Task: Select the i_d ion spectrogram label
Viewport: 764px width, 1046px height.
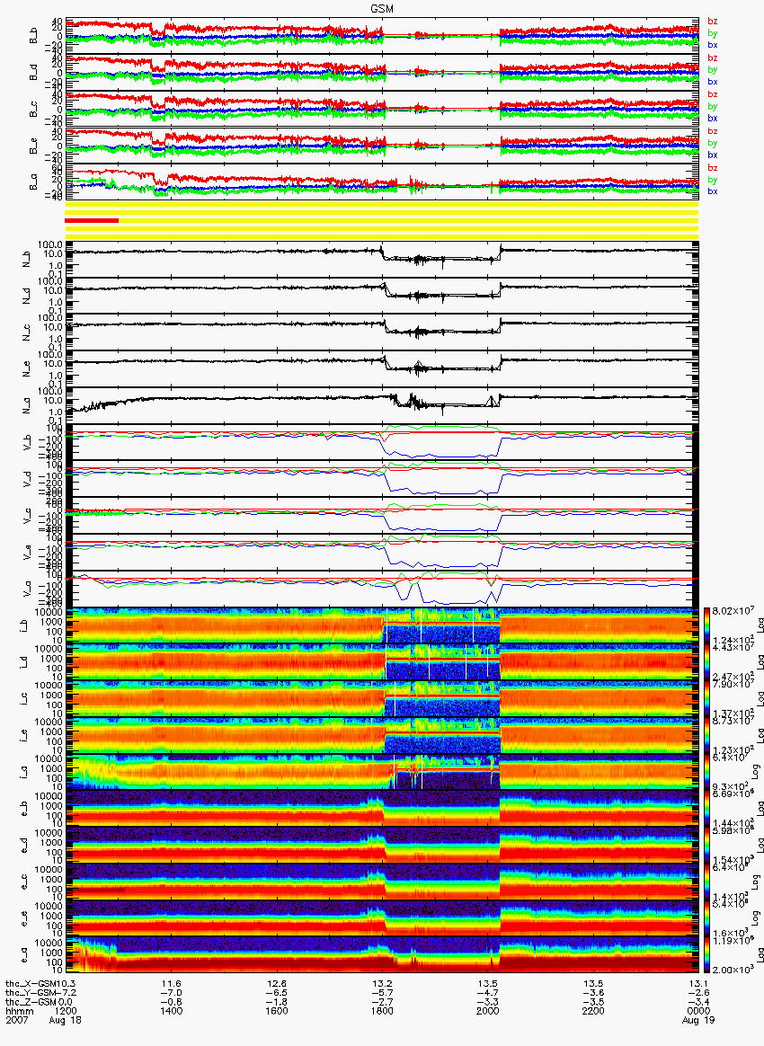Action: tap(24, 662)
